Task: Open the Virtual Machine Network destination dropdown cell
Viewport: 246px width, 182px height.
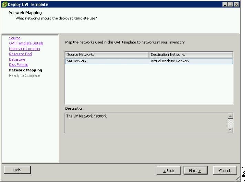Action: (191, 61)
